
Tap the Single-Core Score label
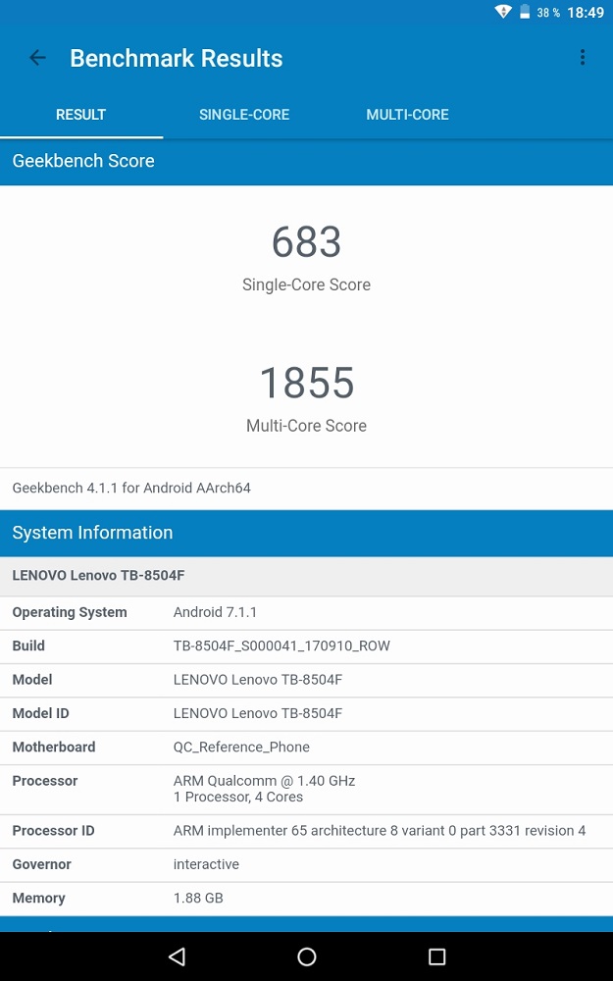pyautogui.click(x=306, y=284)
